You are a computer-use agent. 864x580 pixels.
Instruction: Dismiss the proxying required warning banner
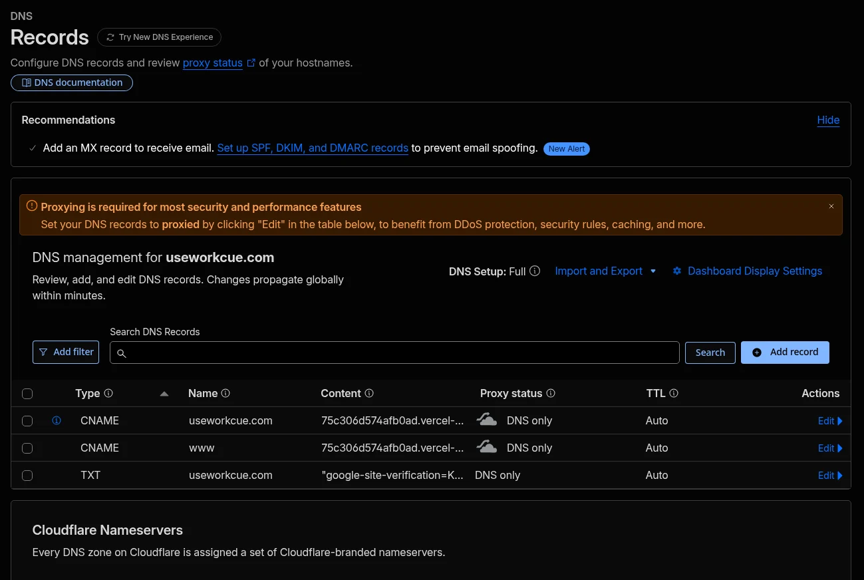(831, 207)
